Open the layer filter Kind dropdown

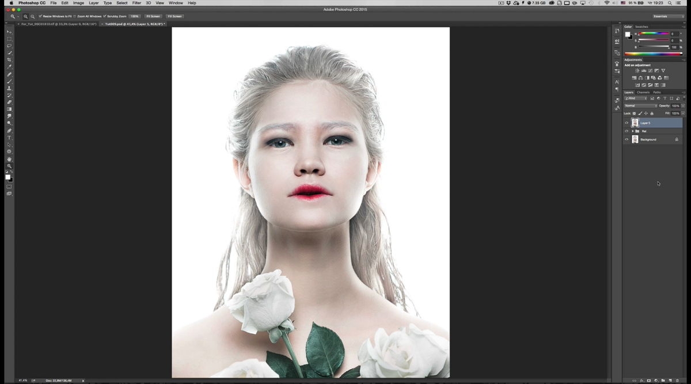pyautogui.click(x=636, y=98)
